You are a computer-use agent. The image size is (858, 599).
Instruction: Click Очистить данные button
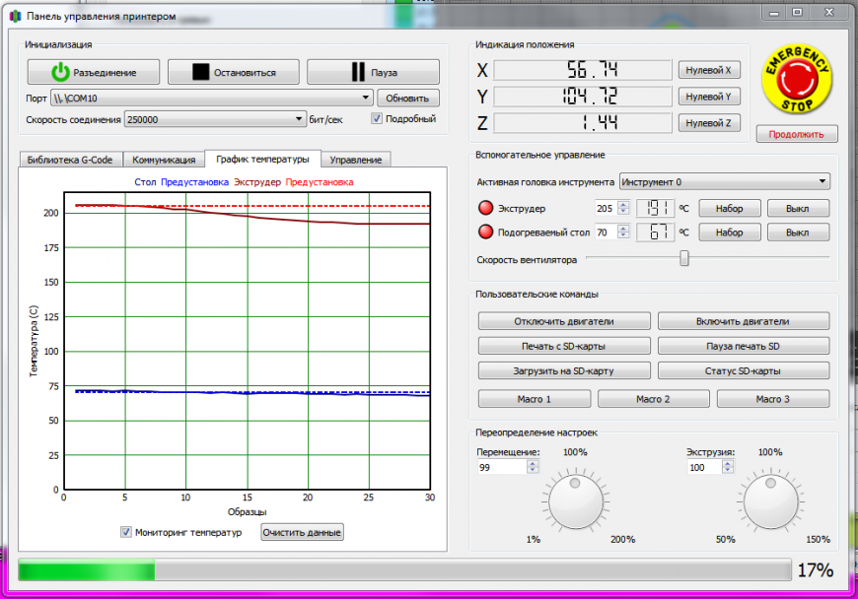[x=302, y=532]
